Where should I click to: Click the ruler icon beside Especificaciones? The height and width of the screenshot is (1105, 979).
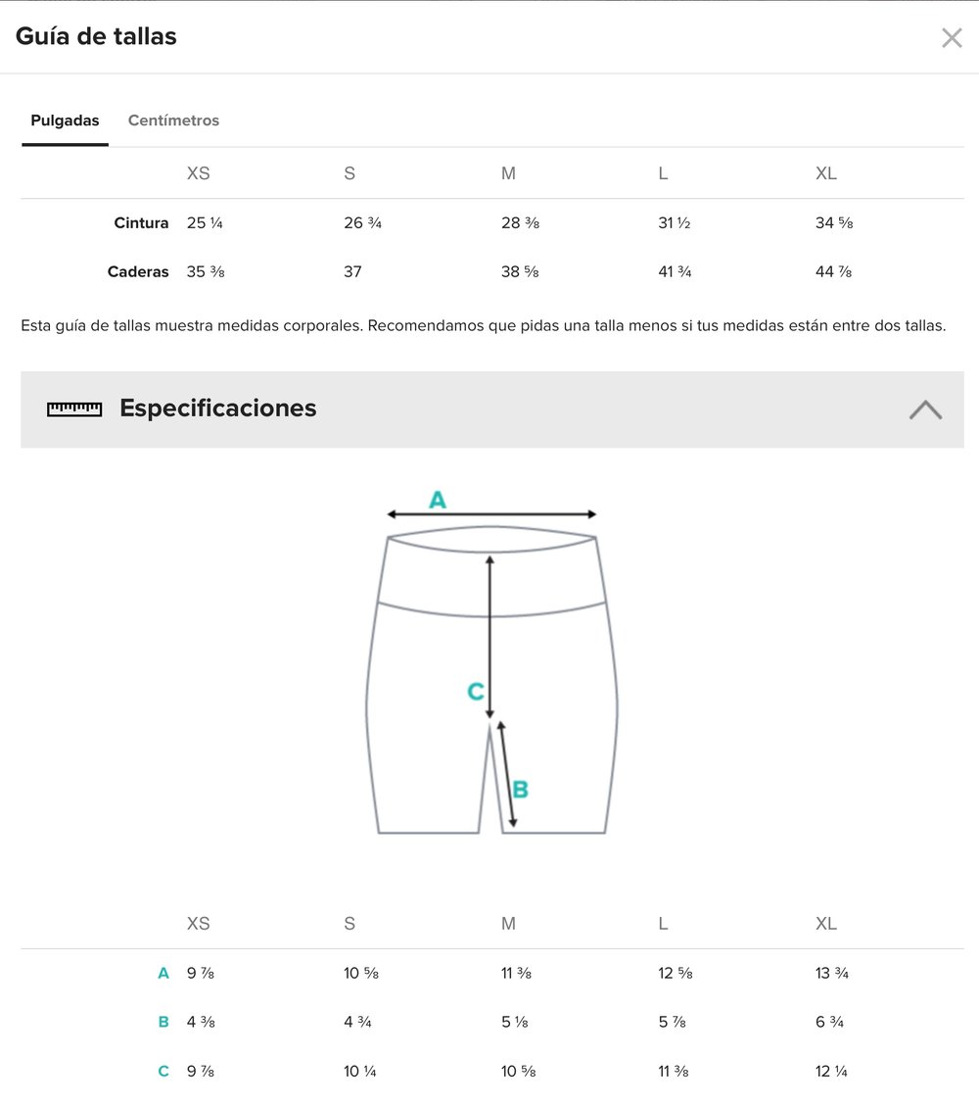(x=74, y=408)
